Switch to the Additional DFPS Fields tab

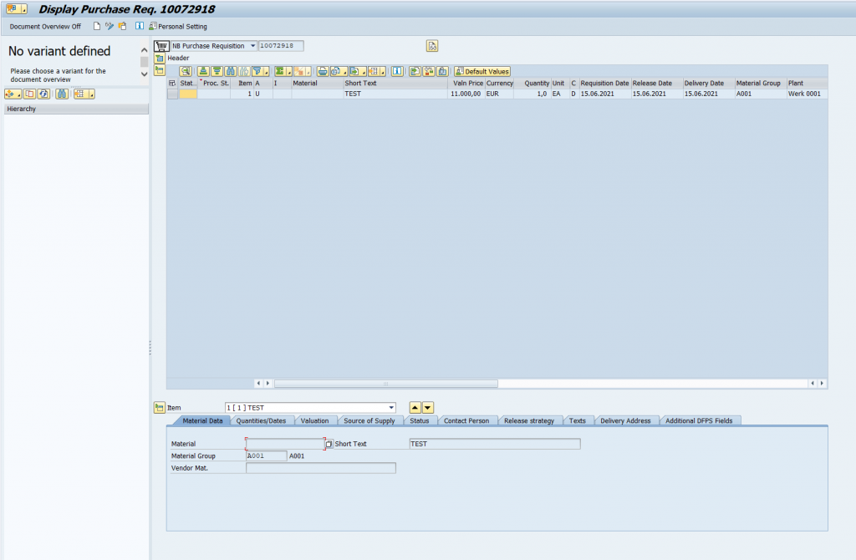coord(699,420)
